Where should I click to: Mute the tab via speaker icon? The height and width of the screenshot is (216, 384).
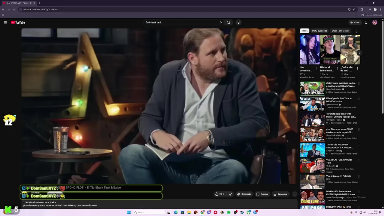pyautogui.click(x=31, y=3)
